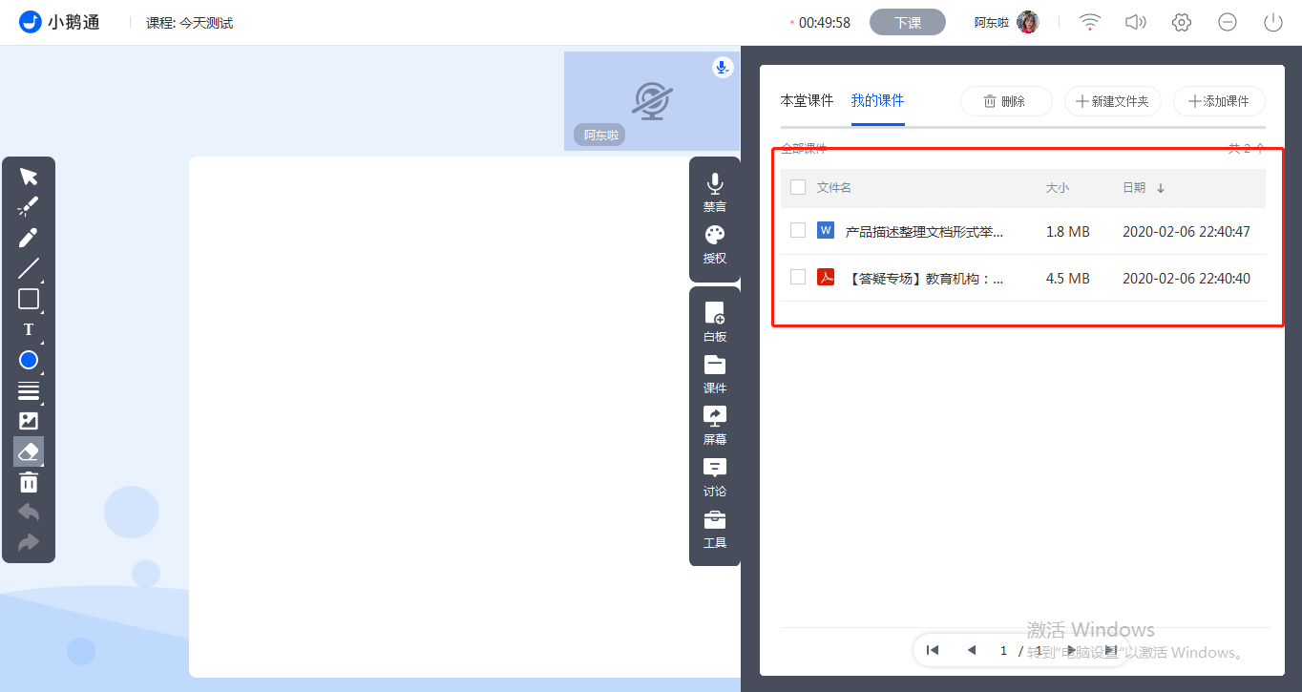Click the PDF file type icon
This screenshot has height=692, width=1302.
click(x=826, y=277)
